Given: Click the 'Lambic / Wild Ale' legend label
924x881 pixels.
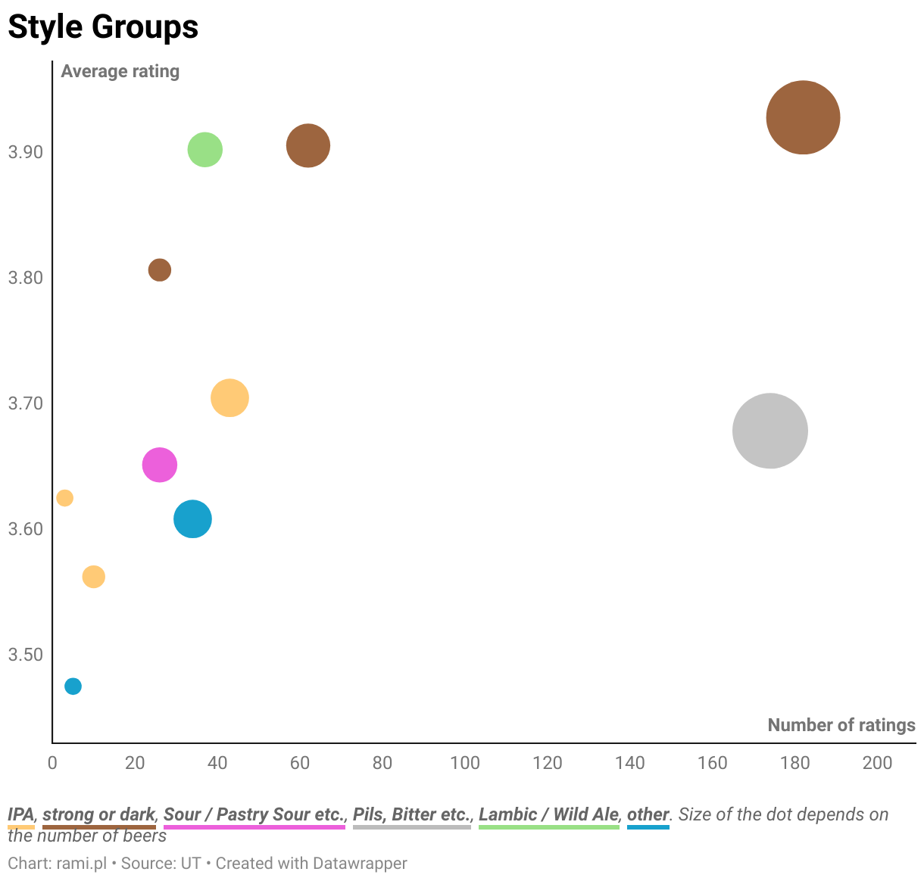Looking at the screenshot, I should coord(548,814).
